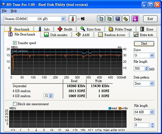Click the AAM speaker icon
The height and width of the screenshot is (134, 162).
point(78,34)
